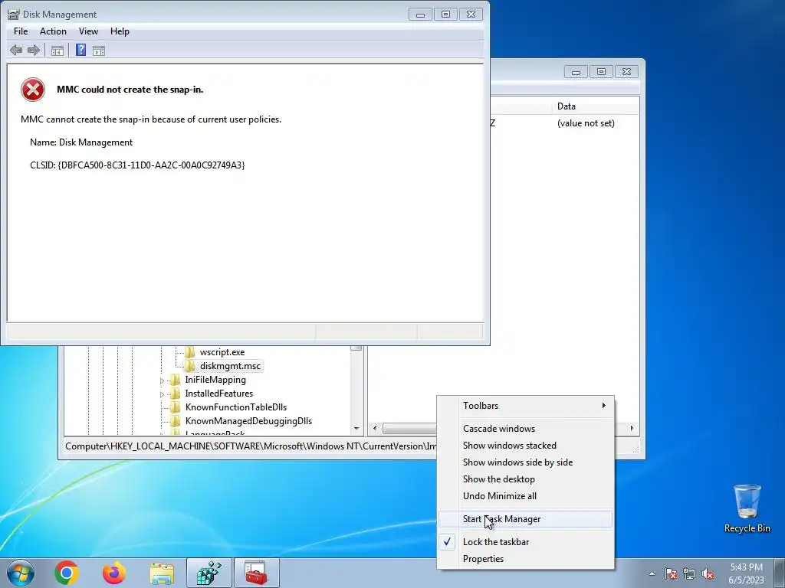Click the registry path status bar
Screen dimensions: 785x588
[251, 446]
